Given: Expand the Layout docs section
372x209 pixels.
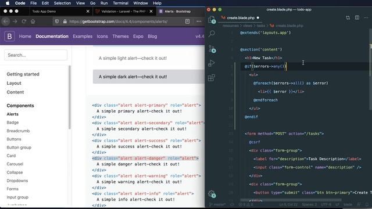Looking at the screenshot, I should coord(14,83).
